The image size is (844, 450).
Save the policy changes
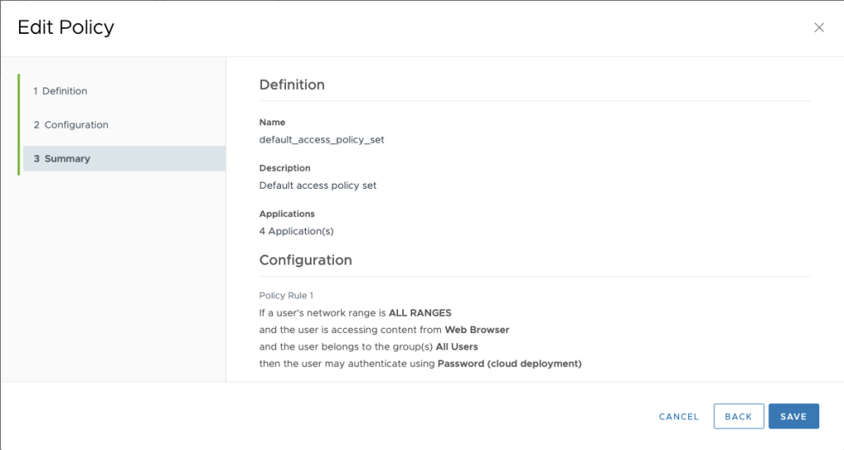point(793,416)
